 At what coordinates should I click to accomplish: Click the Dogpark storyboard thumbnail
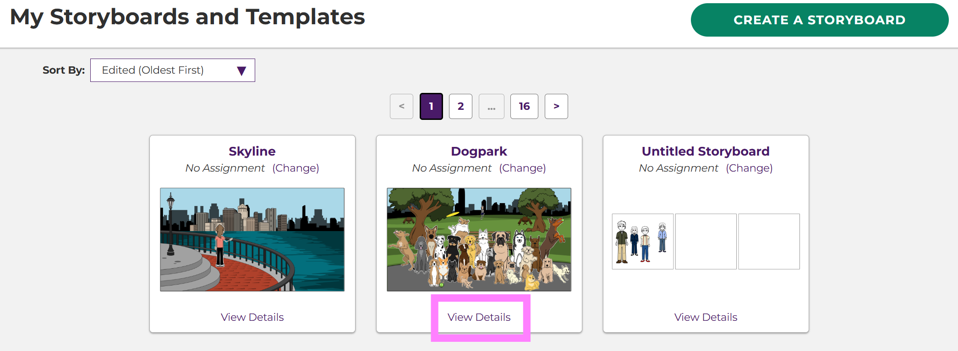[x=479, y=239]
